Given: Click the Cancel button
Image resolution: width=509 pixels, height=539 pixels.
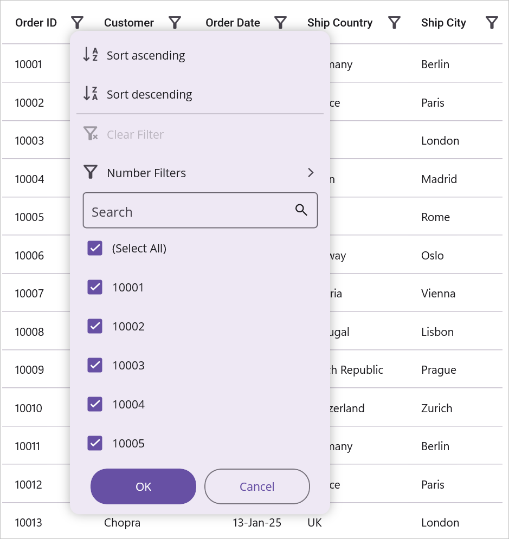Looking at the screenshot, I should click(257, 486).
